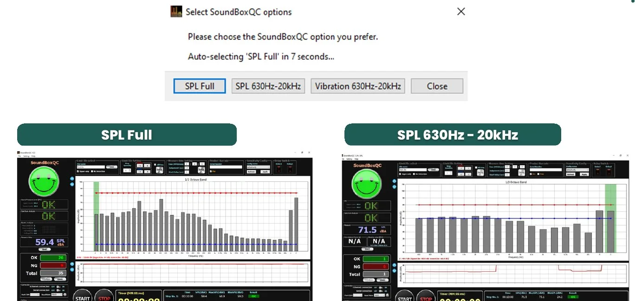
Task: Click Relay2 indicator in SPL Full window
Action: tap(290, 169)
